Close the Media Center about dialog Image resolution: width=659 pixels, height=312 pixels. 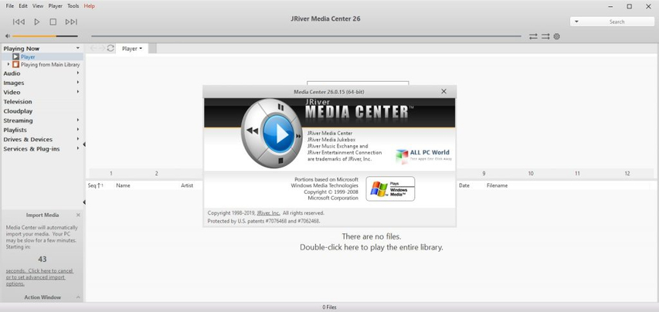443,91
